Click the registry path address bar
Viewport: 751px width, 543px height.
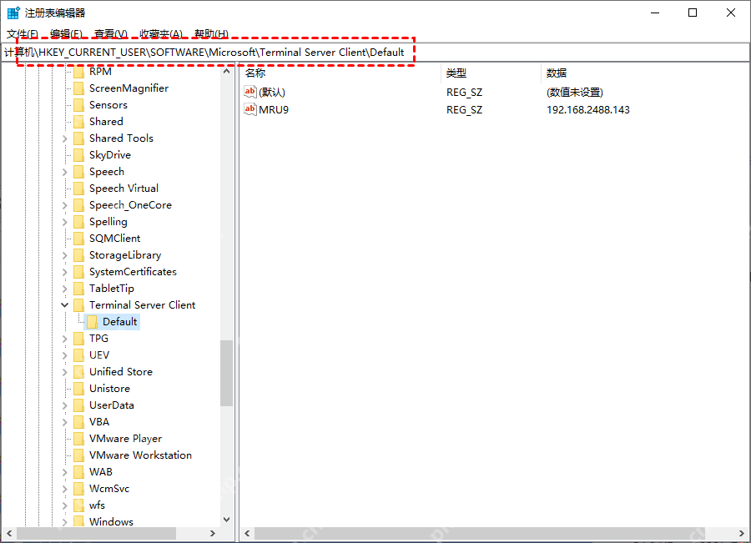tap(375, 53)
